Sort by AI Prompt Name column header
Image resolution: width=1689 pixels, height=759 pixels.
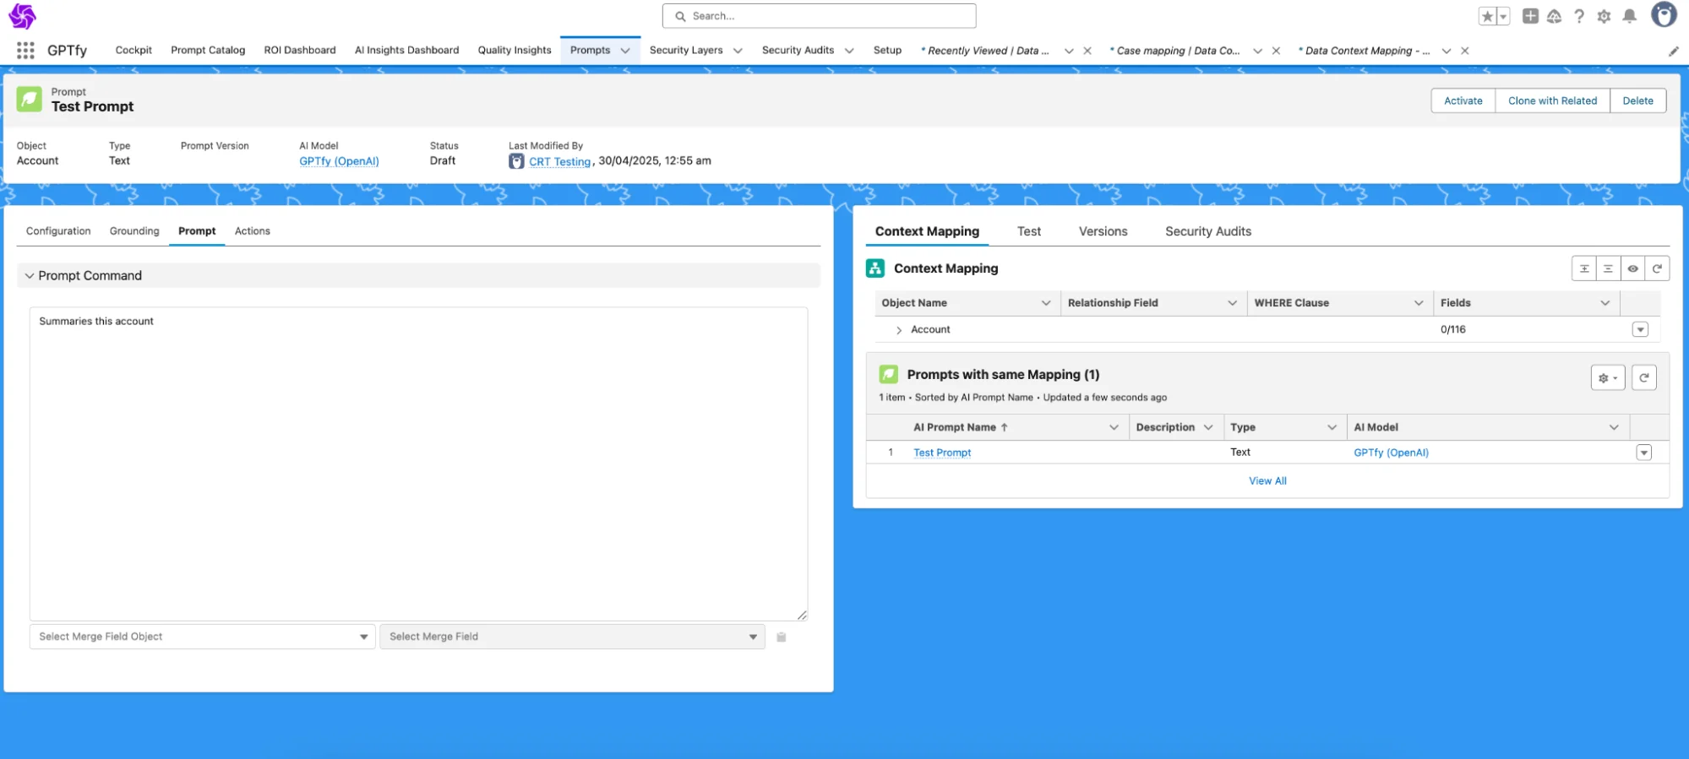coord(961,427)
